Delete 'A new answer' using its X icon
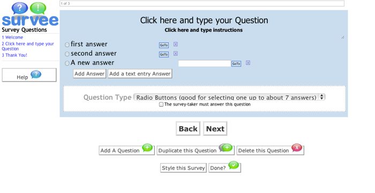The height and width of the screenshot is (193, 375). 248,63
